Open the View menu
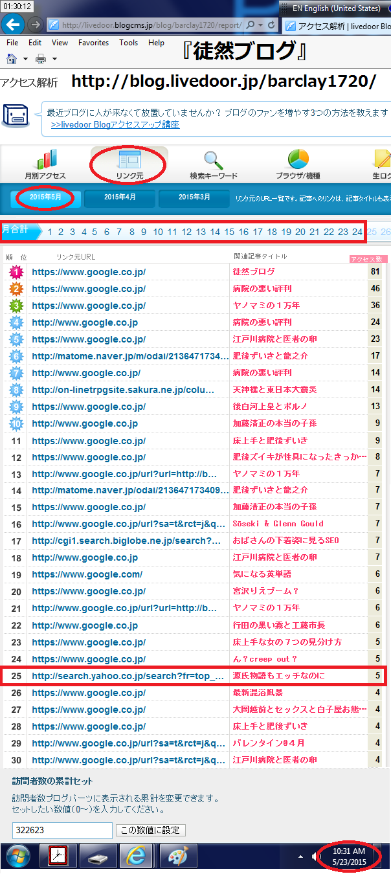This screenshot has height=874, width=391. [x=60, y=43]
